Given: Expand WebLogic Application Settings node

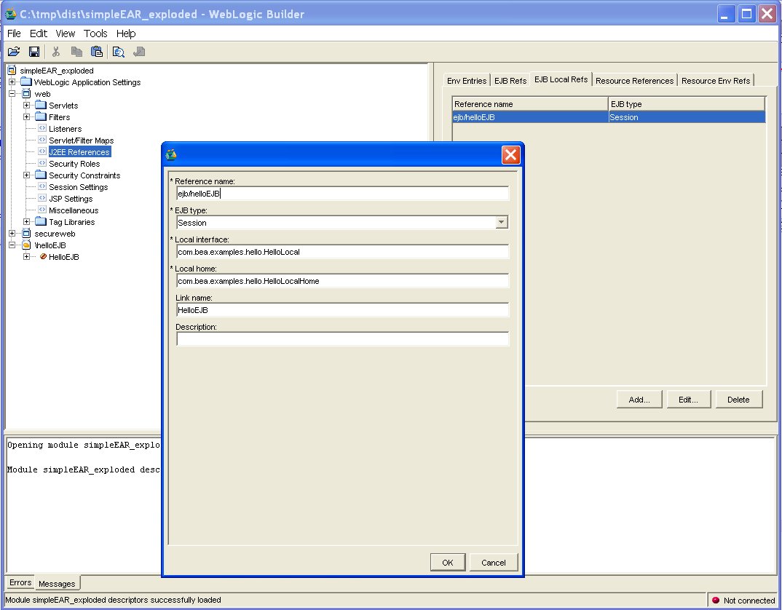Looking at the screenshot, I should pos(12,82).
